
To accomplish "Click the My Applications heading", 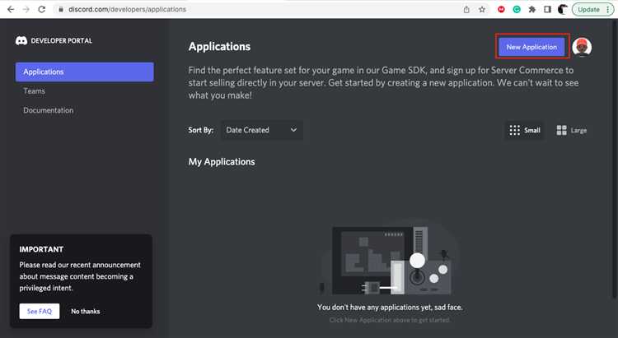I will tap(222, 162).
